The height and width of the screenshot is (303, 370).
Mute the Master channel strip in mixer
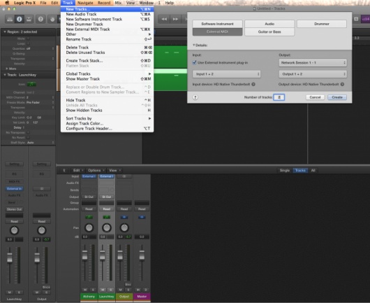pyautogui.click(x=138, y=290)
